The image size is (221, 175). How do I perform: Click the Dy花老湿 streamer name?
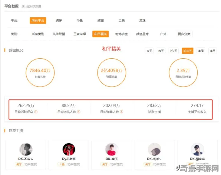pyautogui.click(x=69, y=159)
